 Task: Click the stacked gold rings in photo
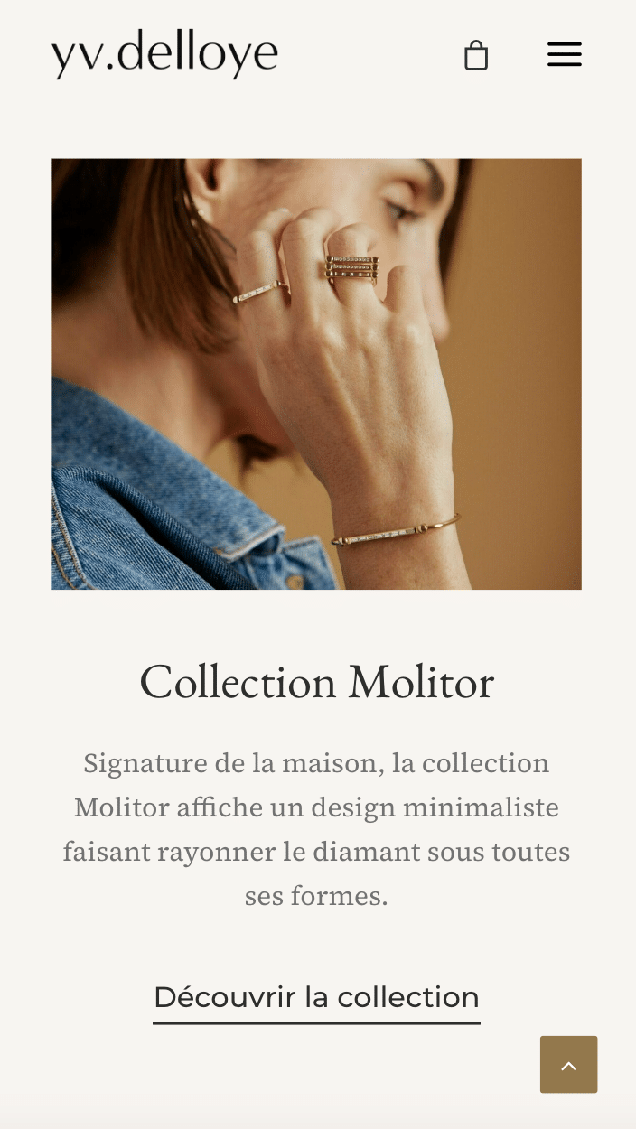coord(352,268)
